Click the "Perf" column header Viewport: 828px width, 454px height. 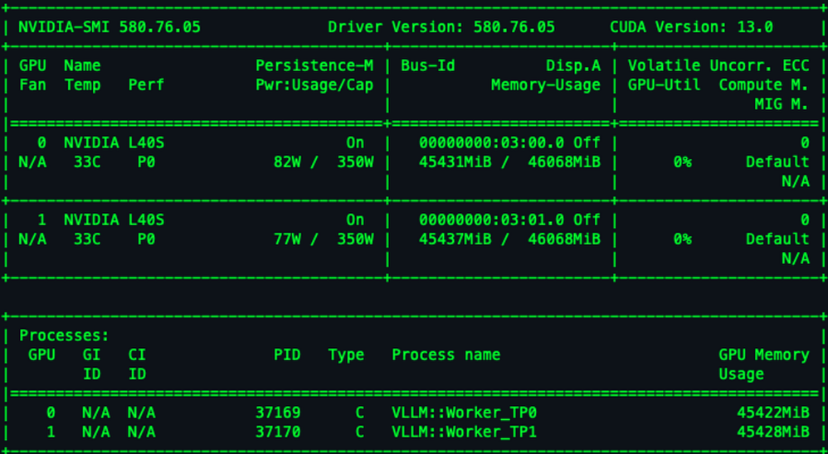click(x=146, y=85)
